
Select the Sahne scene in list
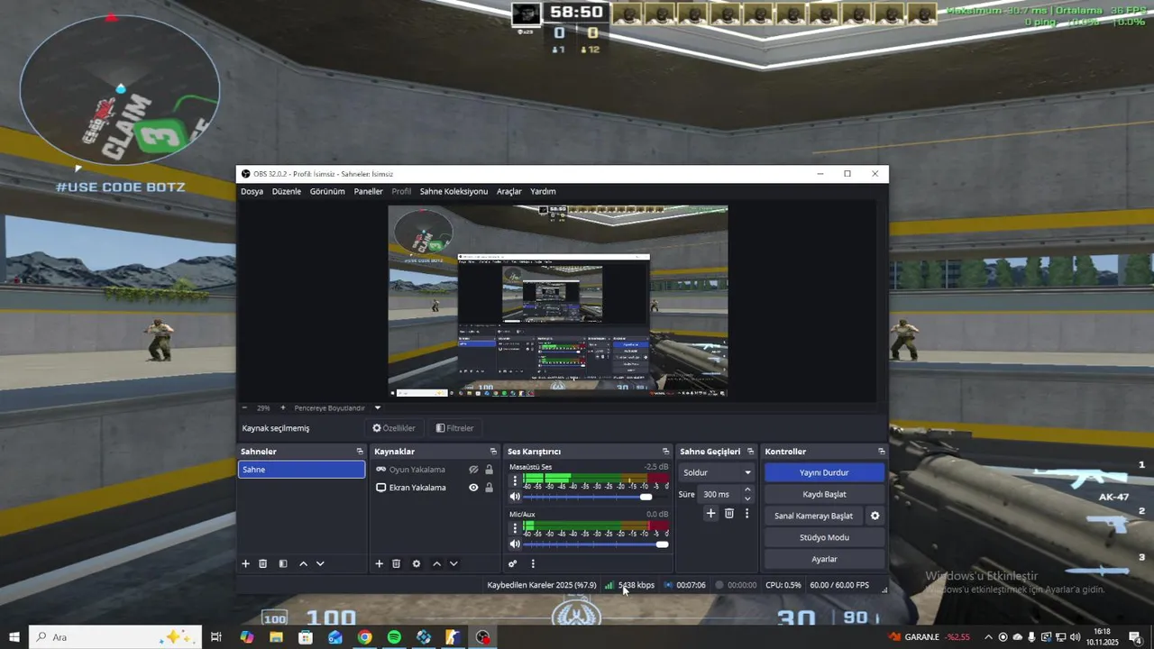[301, 470]
